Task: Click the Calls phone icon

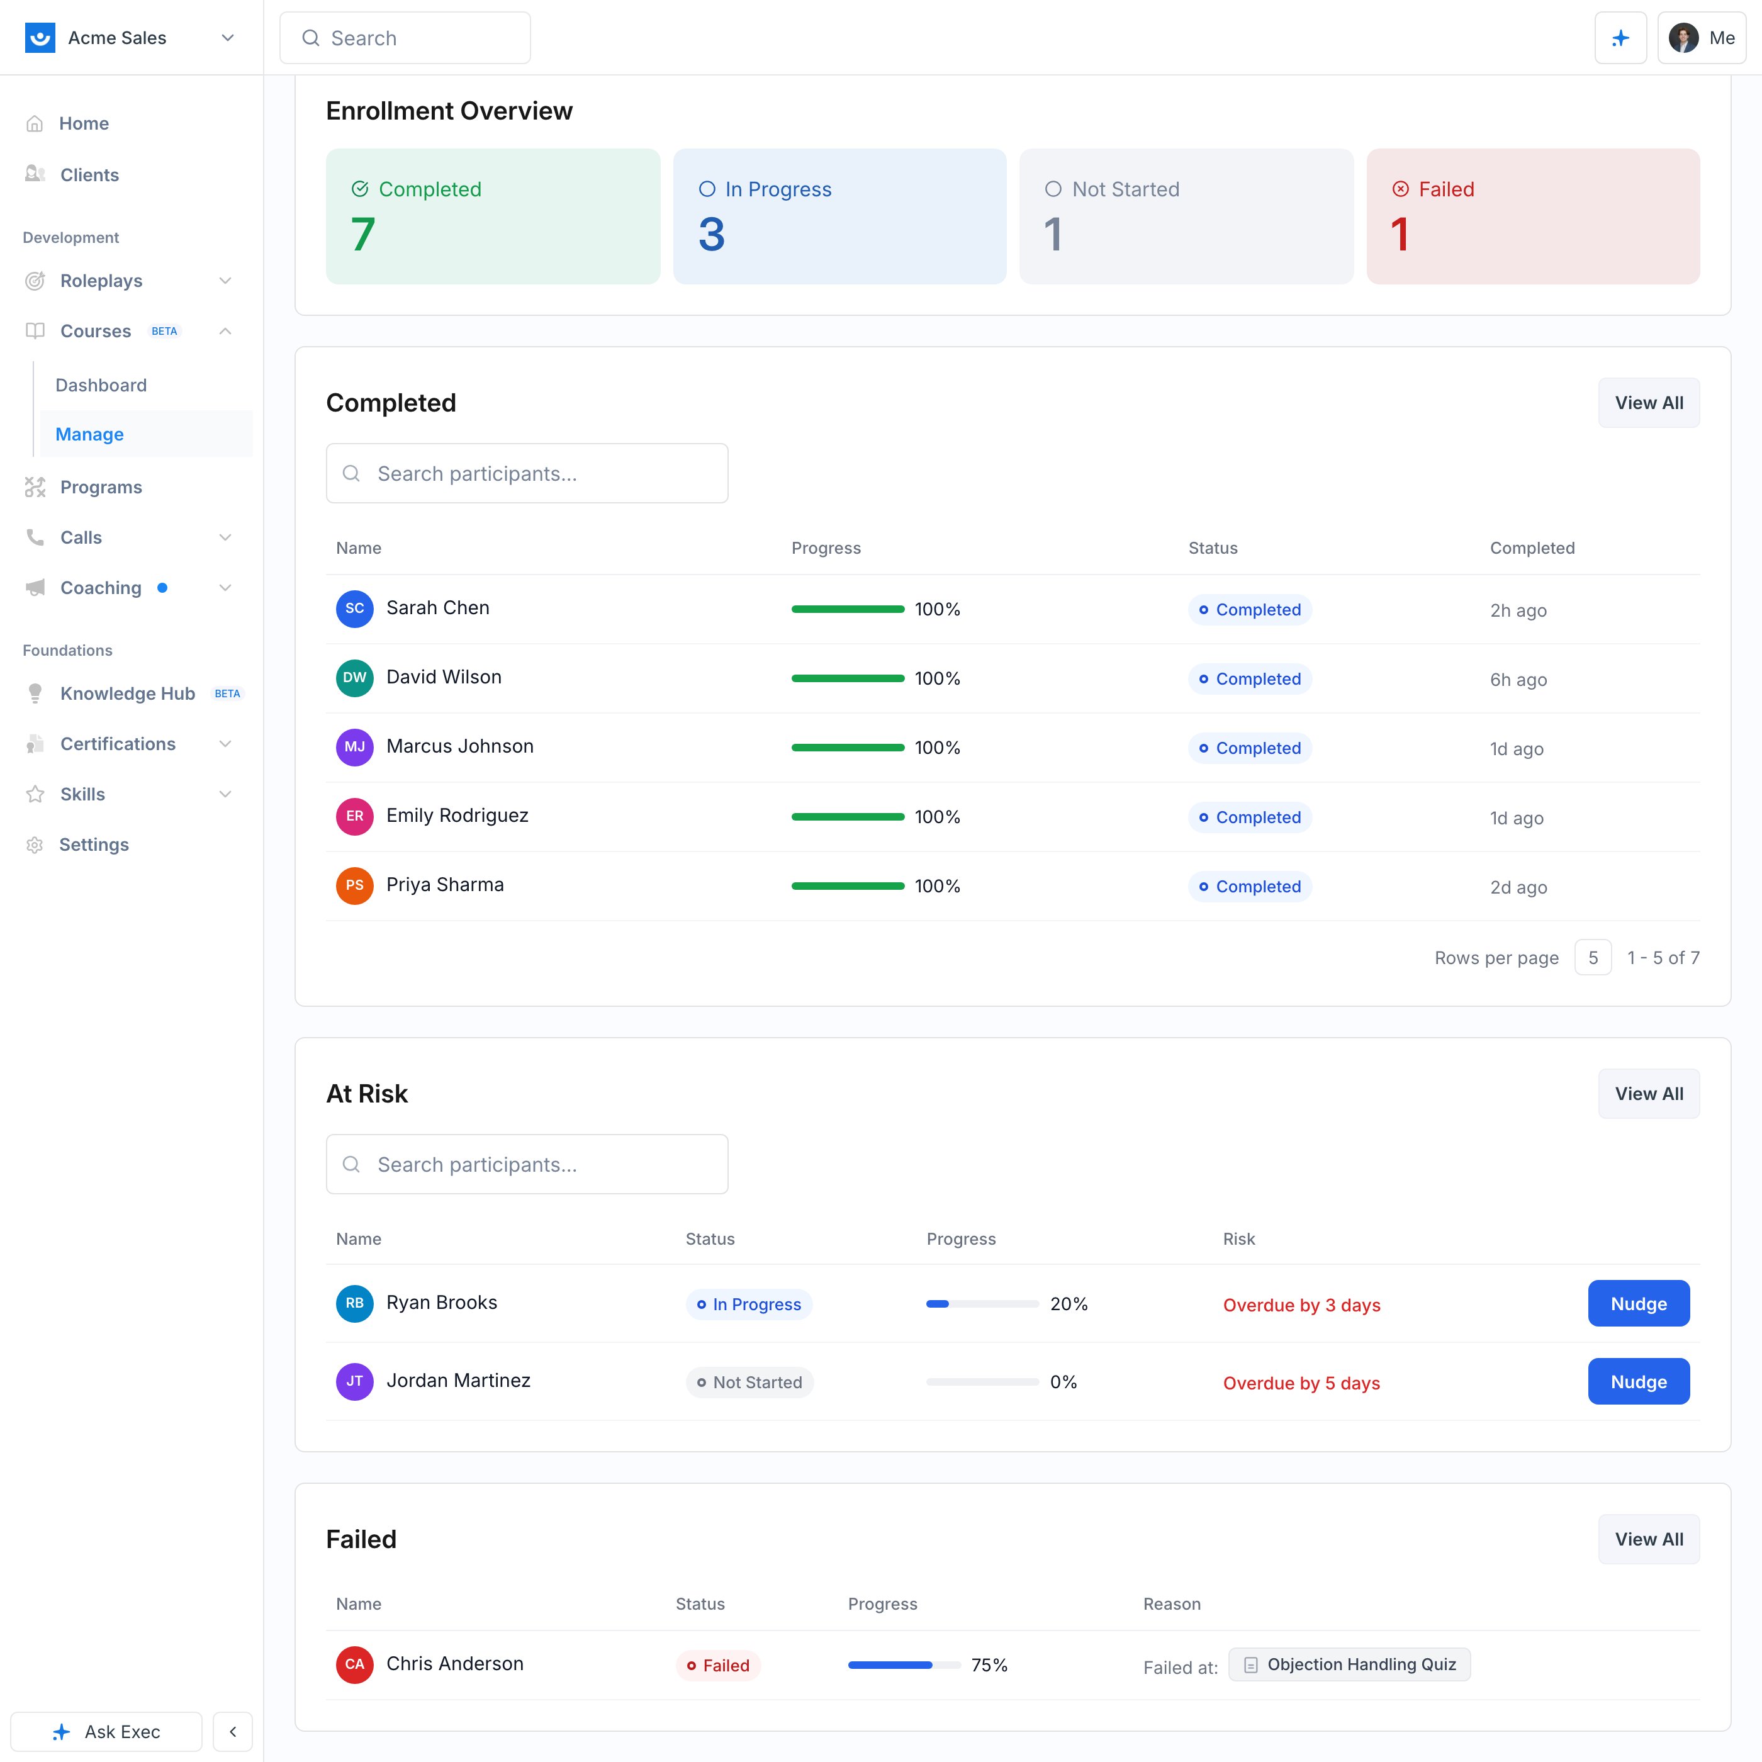Action: [35, 537]
